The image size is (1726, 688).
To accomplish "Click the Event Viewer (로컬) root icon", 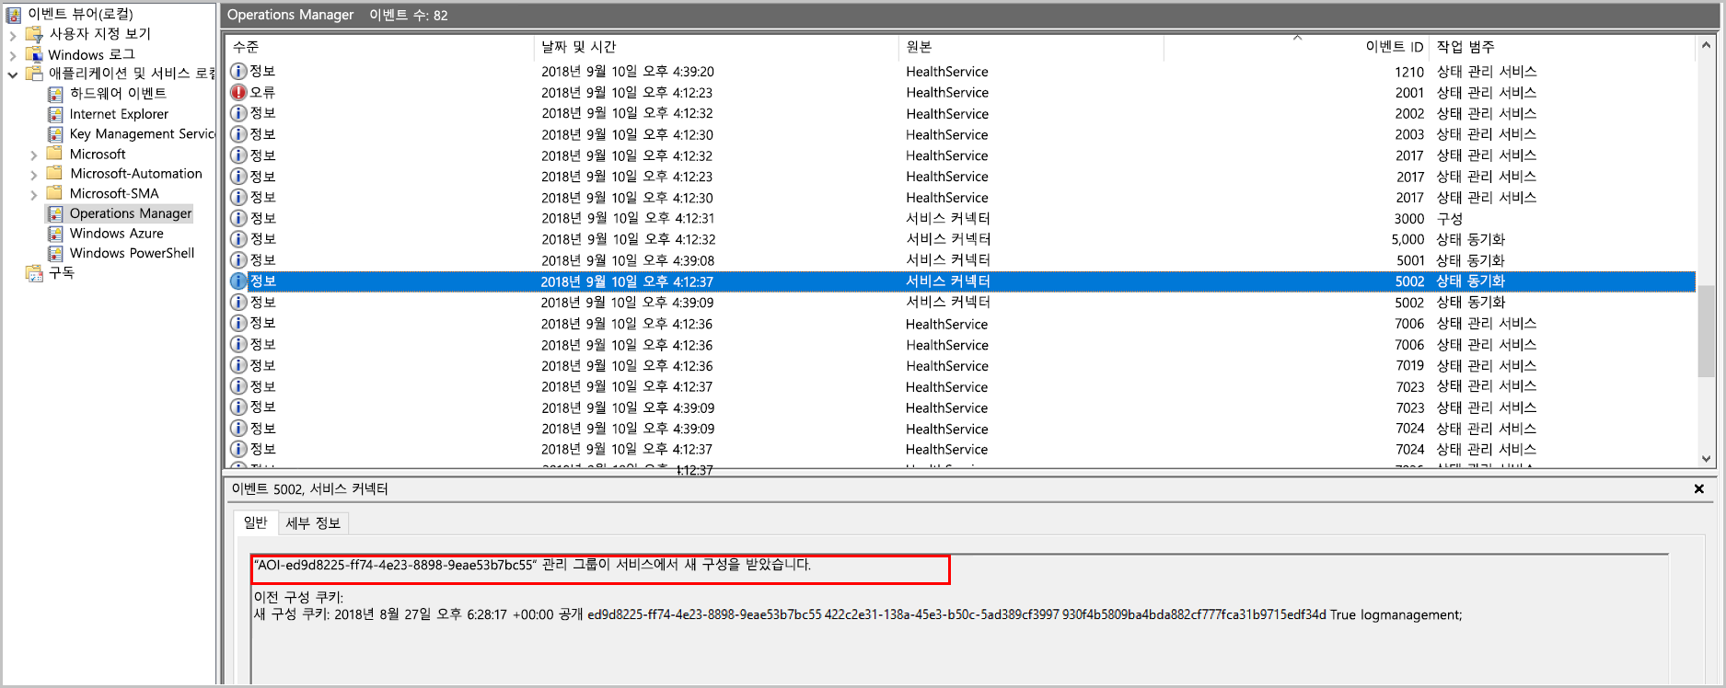I will 14,14.
